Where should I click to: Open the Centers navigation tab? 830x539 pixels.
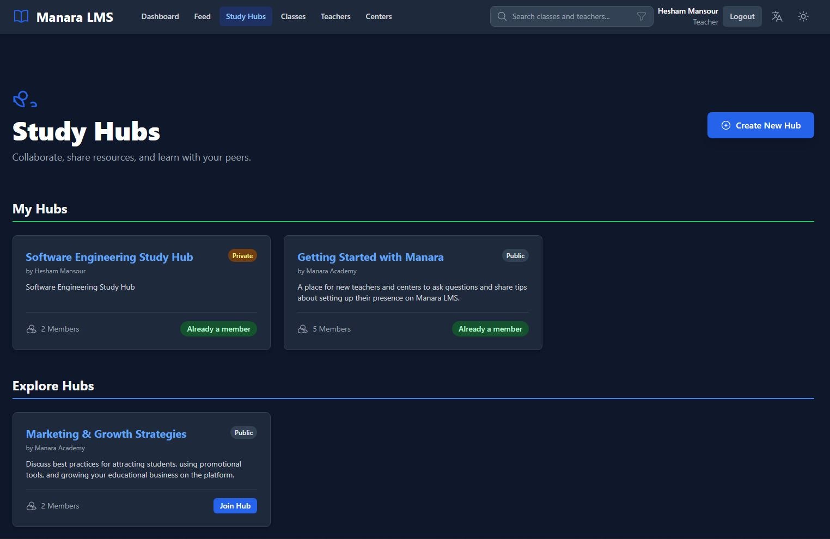point(379,16)
